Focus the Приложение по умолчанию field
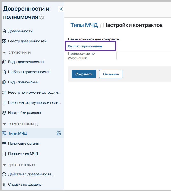The height and width of the screenshot is (191, 171). click(144, 56)
